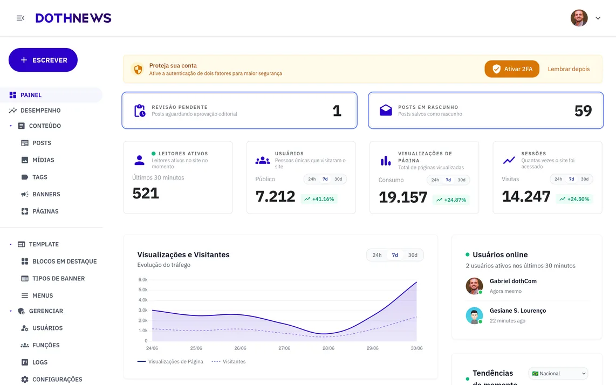
Task: Click Gesiane S. Lourenço in online users
Action: click(x=518, y=311)
